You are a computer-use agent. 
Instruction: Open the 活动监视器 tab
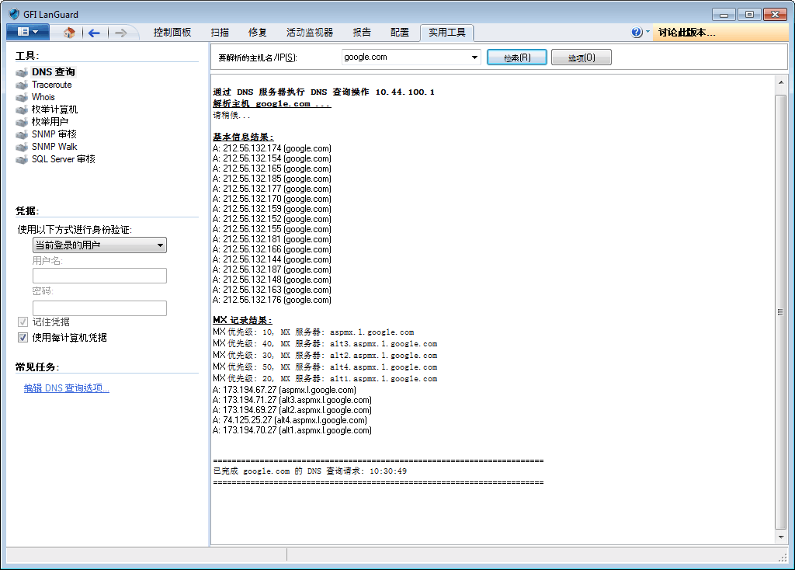coord(309,33)
